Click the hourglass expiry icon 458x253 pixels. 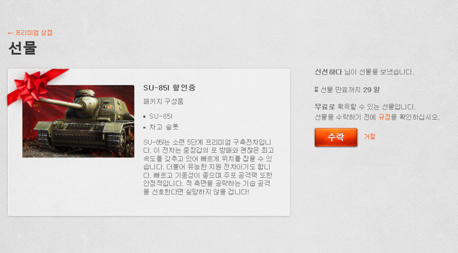tap(317, 89)
